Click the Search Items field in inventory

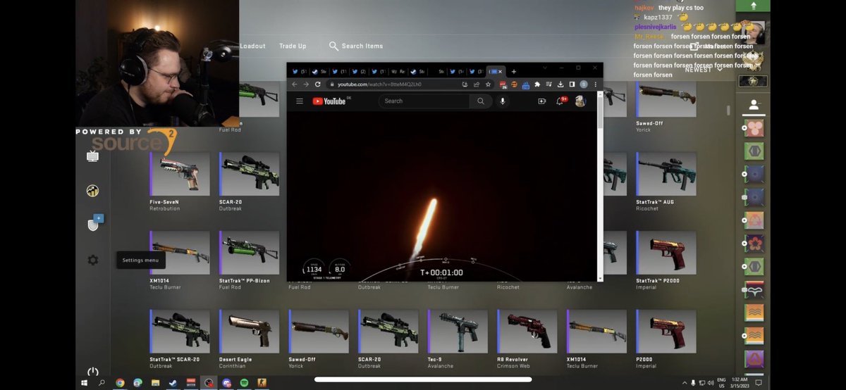point(362,46)
